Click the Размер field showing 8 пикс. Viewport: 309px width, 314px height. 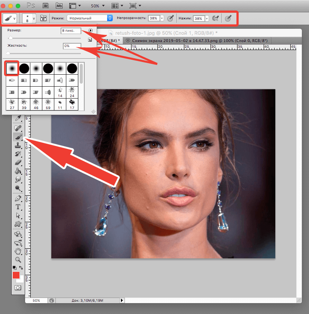[71, 31]
